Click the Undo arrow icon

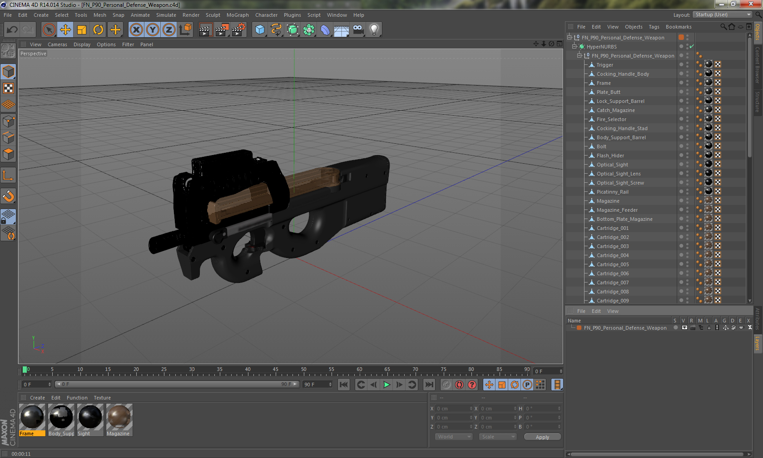(12, 30)
